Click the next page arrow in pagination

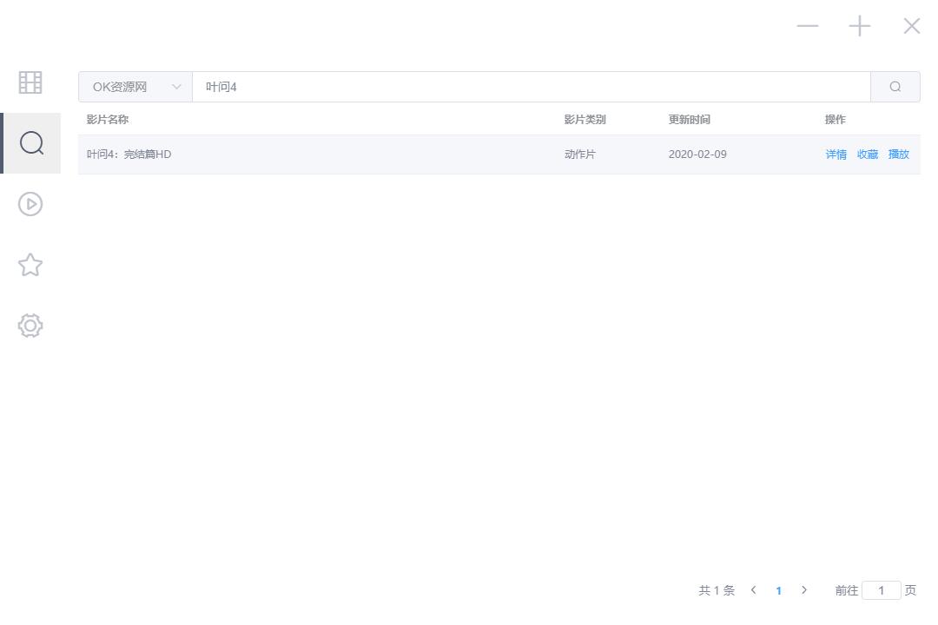[x=804, y=589]
